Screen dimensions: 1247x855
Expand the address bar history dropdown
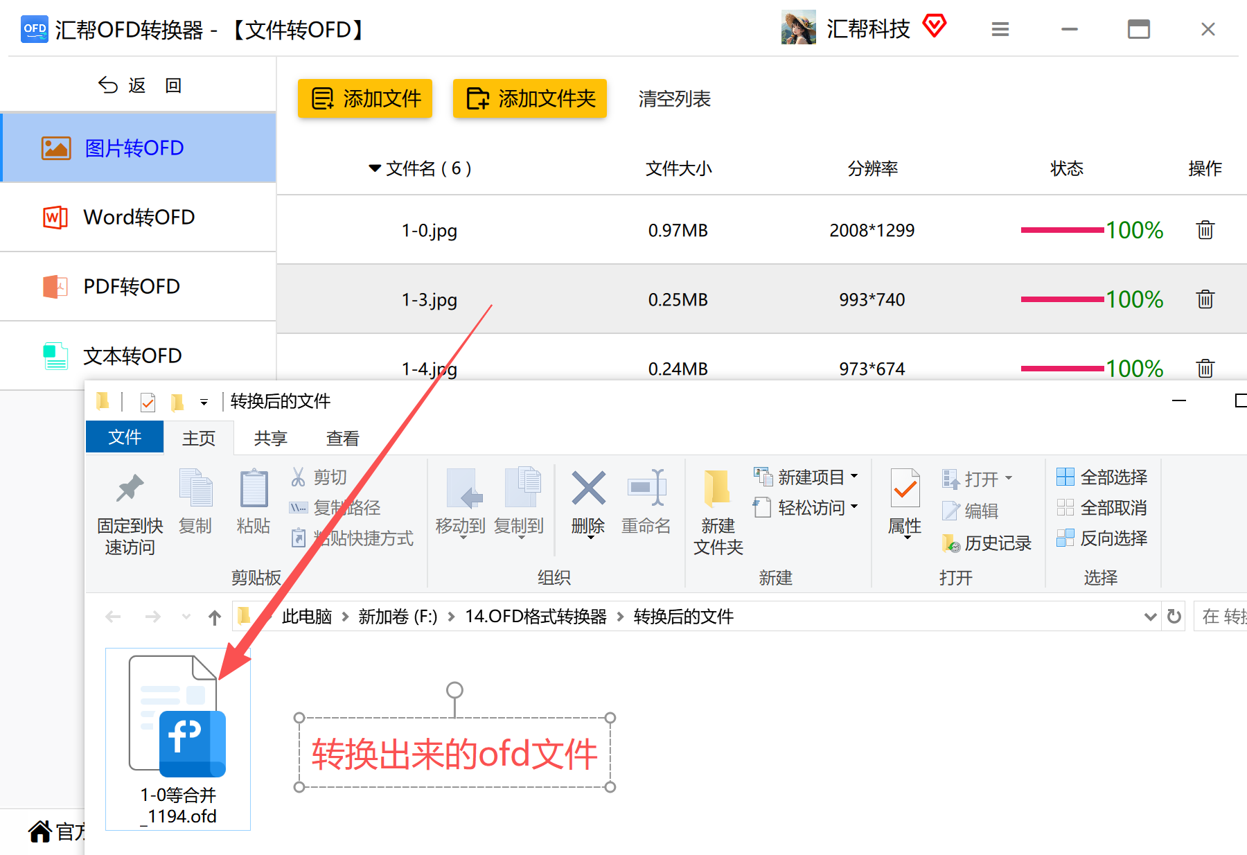click(x=1150, y=617)
